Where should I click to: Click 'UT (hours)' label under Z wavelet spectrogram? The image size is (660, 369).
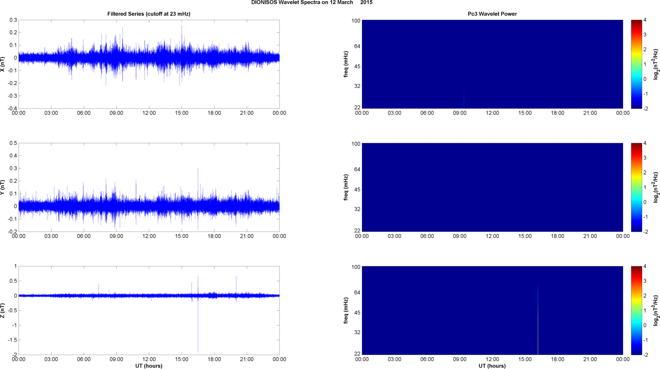pos(492,366)
